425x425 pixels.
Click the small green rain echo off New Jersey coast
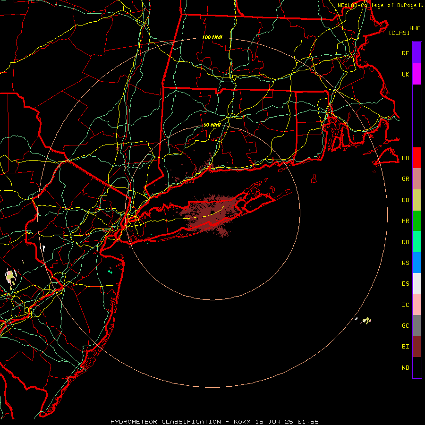[x=110, y=271]
